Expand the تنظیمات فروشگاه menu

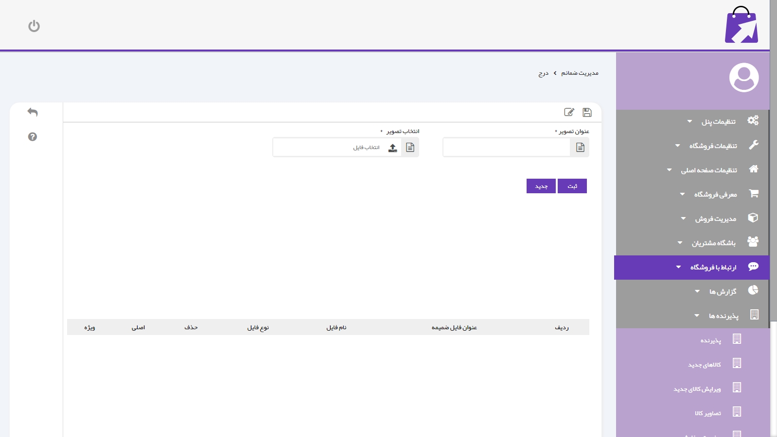(713, 146)
